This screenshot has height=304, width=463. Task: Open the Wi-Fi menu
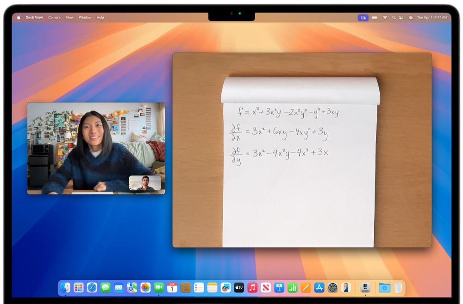click(x=385, y=18)
